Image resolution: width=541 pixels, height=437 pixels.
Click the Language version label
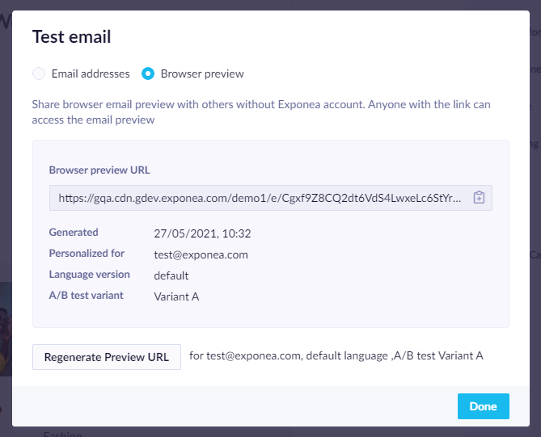[90, 275]
